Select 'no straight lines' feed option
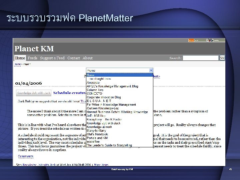This screenshot has width=240, height=180. pos(120,79)
